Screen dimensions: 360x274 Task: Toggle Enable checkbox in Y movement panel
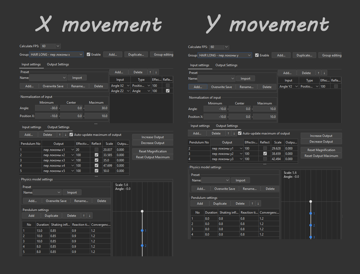257,55
